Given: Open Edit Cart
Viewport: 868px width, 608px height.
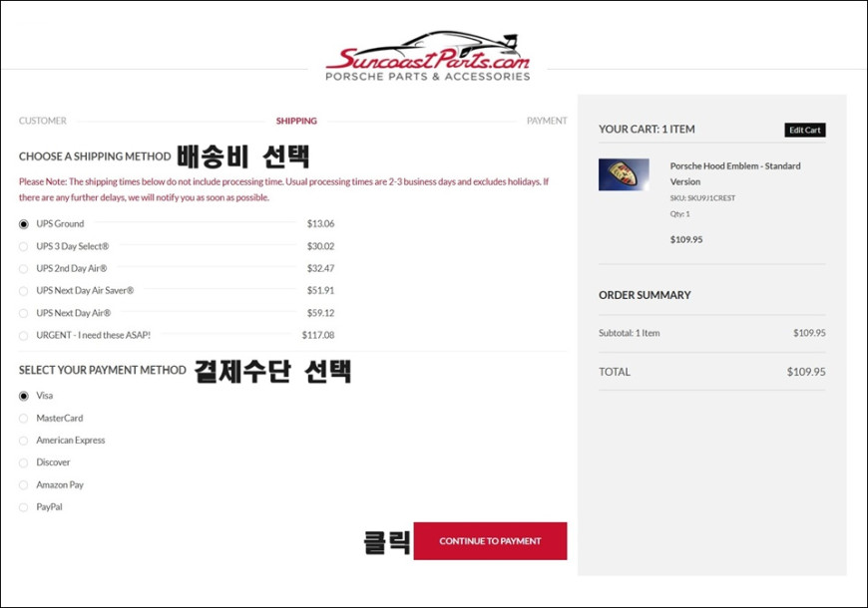Looking at the screenshot, I should click(x=805, y=130).
